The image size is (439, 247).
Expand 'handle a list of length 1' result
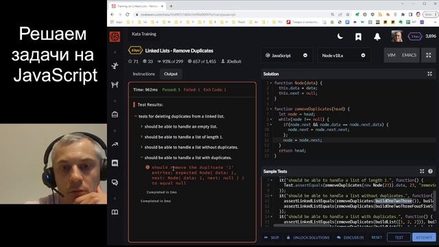pyautogui.click(x=142, y=137)
